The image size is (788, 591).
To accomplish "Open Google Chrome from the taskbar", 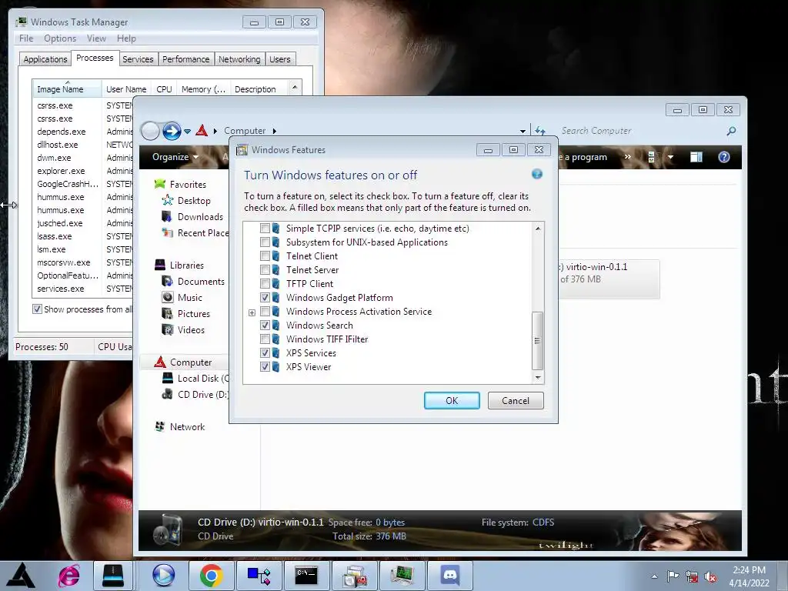I will (x=211, y=576).
